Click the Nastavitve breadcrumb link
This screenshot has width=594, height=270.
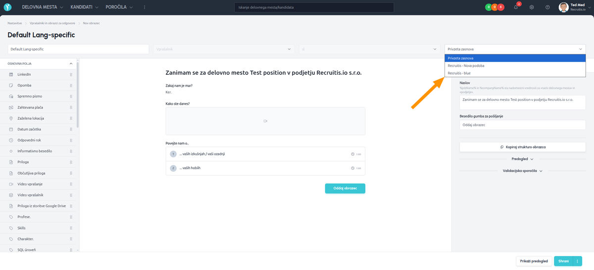15,23
